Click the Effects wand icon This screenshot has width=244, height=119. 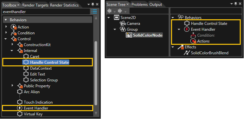click(181, 47)
